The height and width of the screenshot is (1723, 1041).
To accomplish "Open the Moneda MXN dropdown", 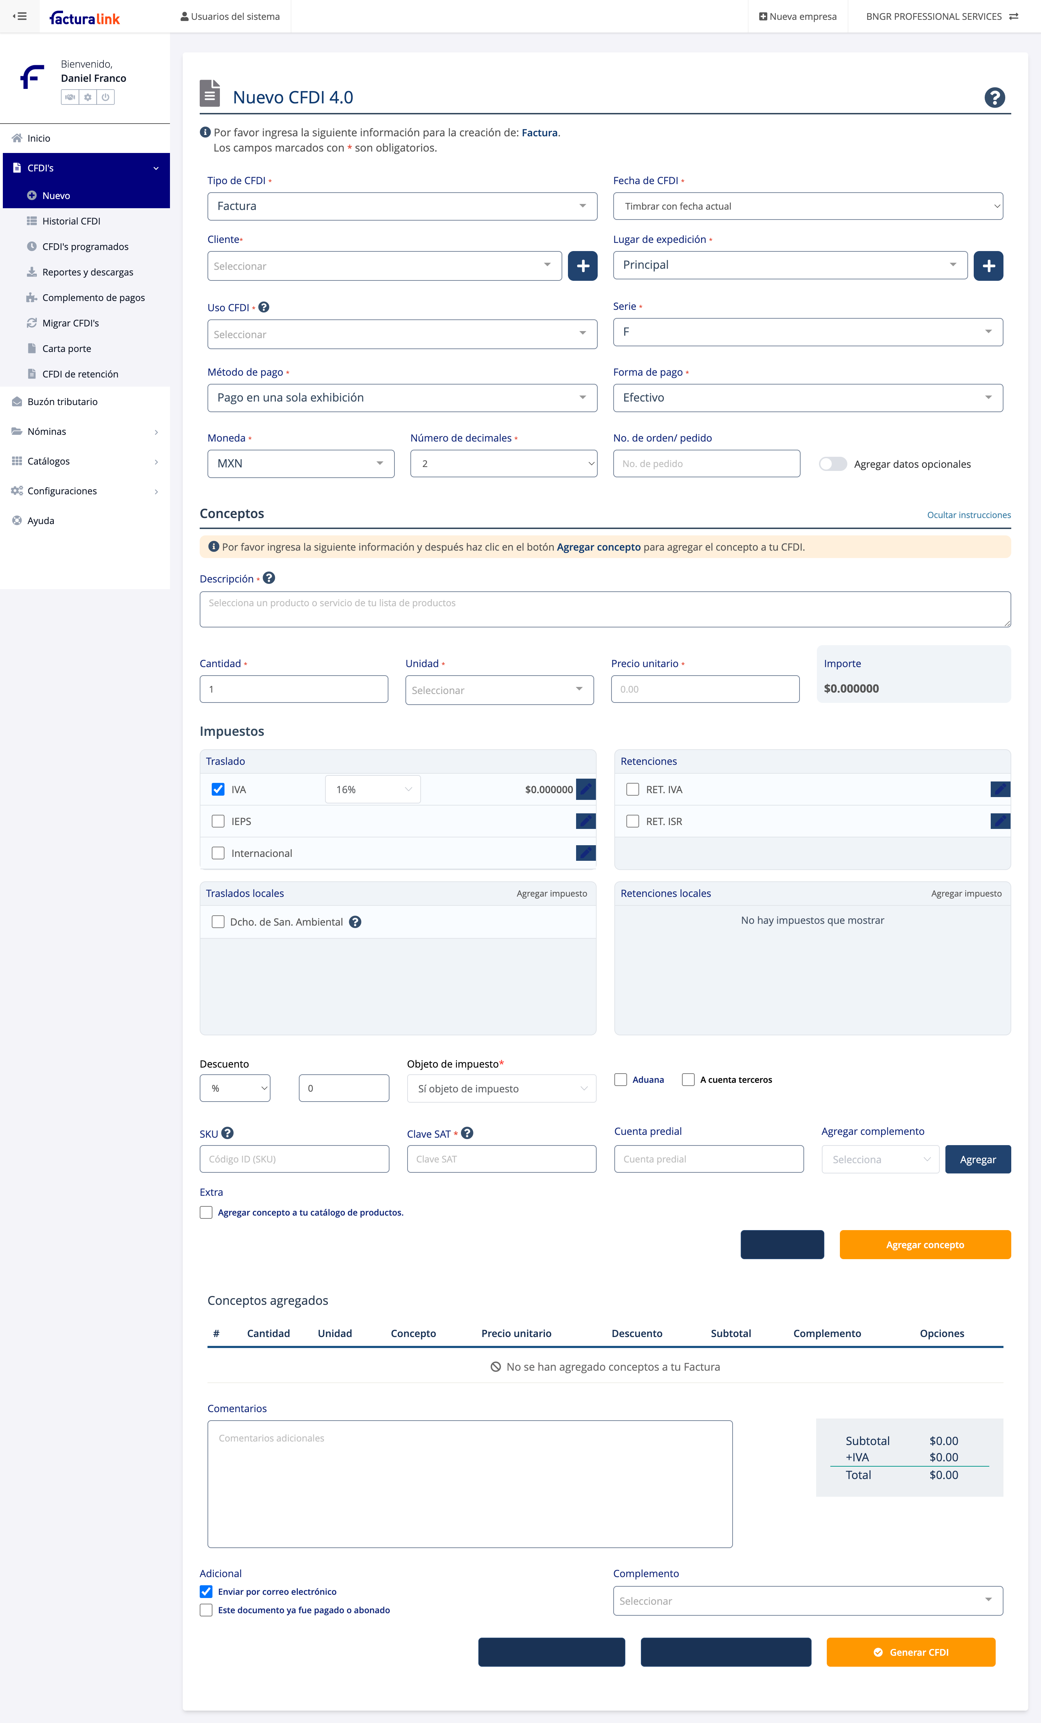I will (301, 464).
